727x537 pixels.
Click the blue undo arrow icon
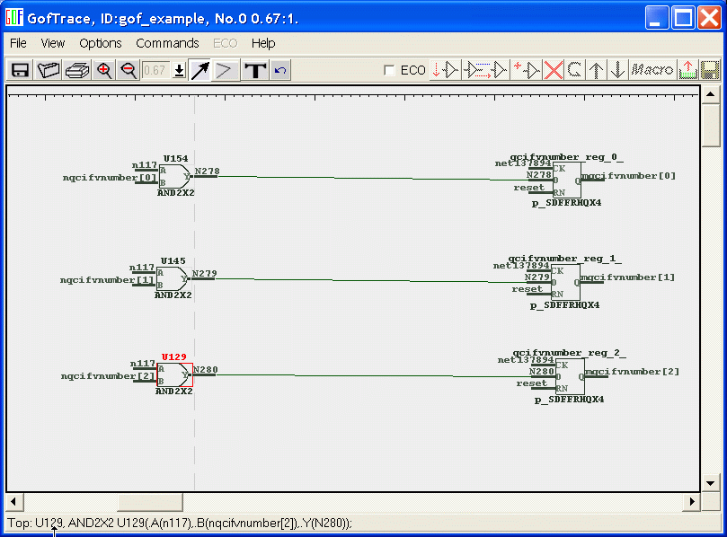[280, 70]
